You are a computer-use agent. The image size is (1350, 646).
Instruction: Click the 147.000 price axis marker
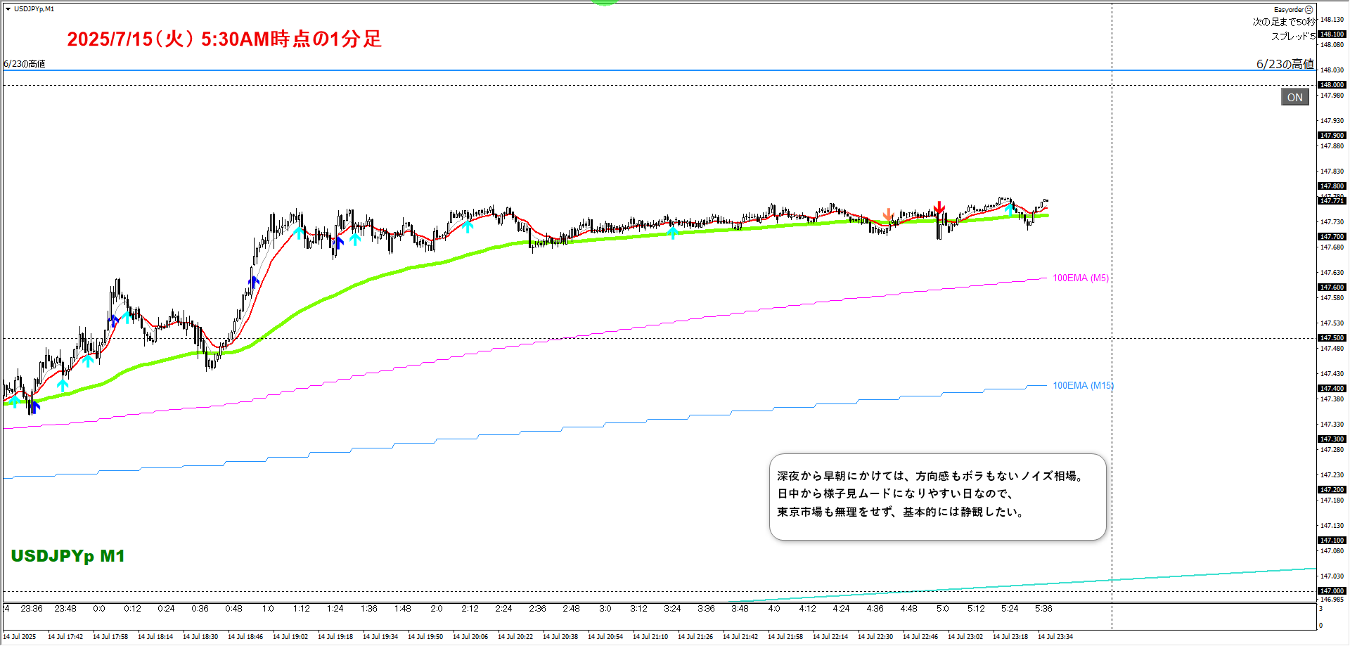[x=1332, y=590]
